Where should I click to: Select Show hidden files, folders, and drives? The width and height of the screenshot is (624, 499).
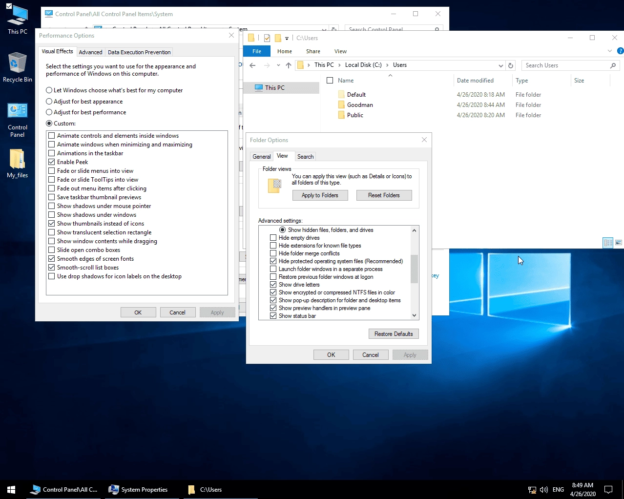(282, 230)
